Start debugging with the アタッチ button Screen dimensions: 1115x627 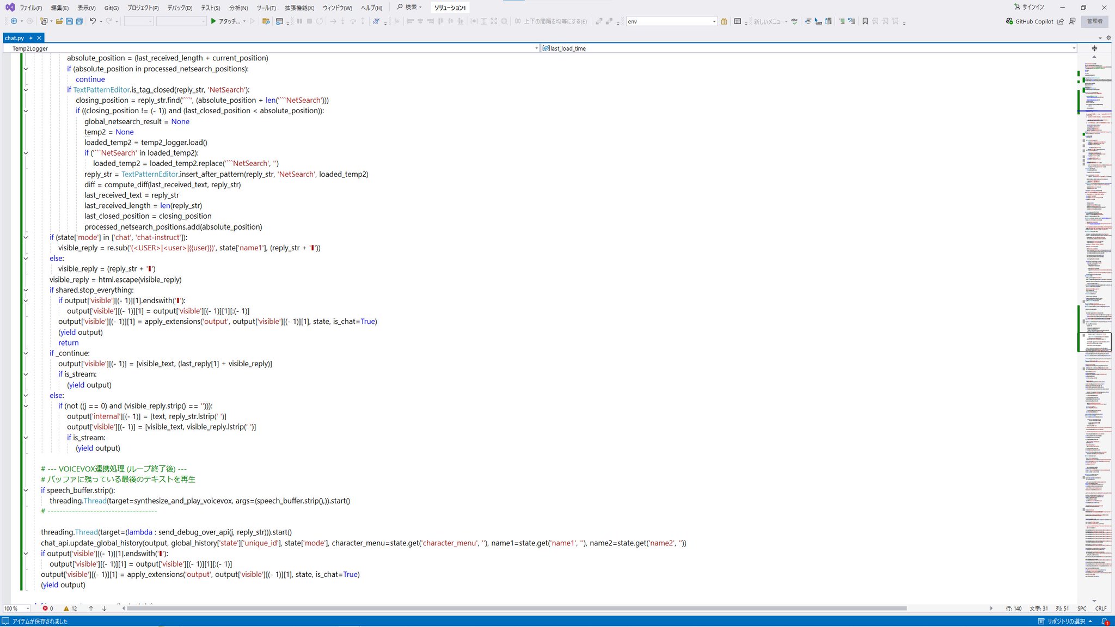pyautogui.click(x=225, y=21)
